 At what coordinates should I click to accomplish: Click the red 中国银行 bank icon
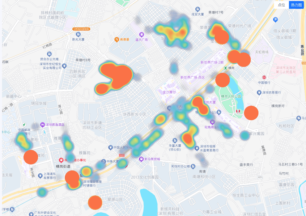(x=264, y=78)
